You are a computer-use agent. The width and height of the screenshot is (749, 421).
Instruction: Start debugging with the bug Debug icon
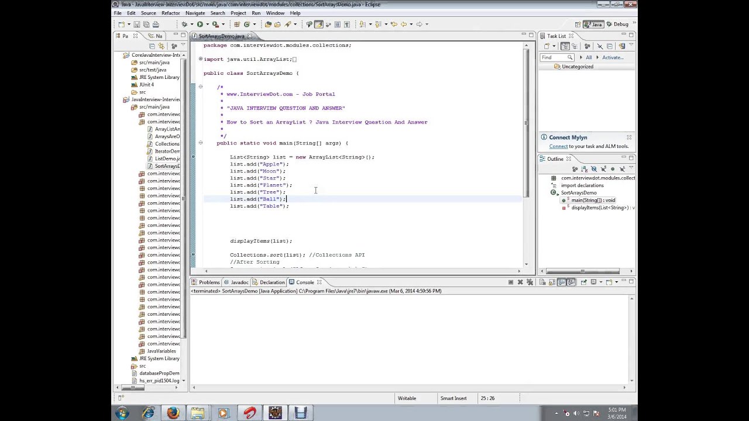(x=184, y=25)
